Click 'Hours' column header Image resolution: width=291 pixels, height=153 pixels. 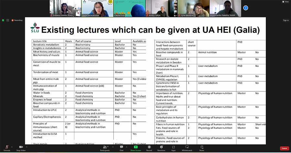pyautogui.click(x=69, y=41)
